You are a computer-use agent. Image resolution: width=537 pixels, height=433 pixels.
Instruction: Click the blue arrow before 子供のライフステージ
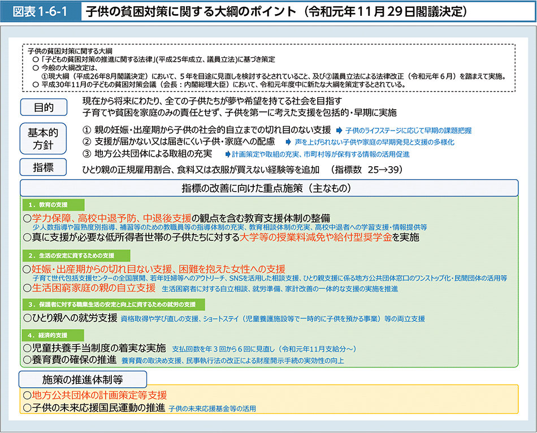[339, 130]
